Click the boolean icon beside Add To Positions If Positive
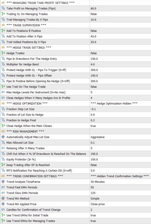151x224 pixels. (x=3, y=30)
